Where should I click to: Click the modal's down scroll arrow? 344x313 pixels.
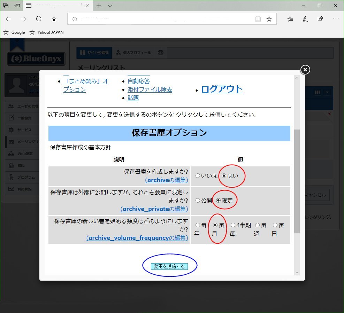[x=297, y=272]
